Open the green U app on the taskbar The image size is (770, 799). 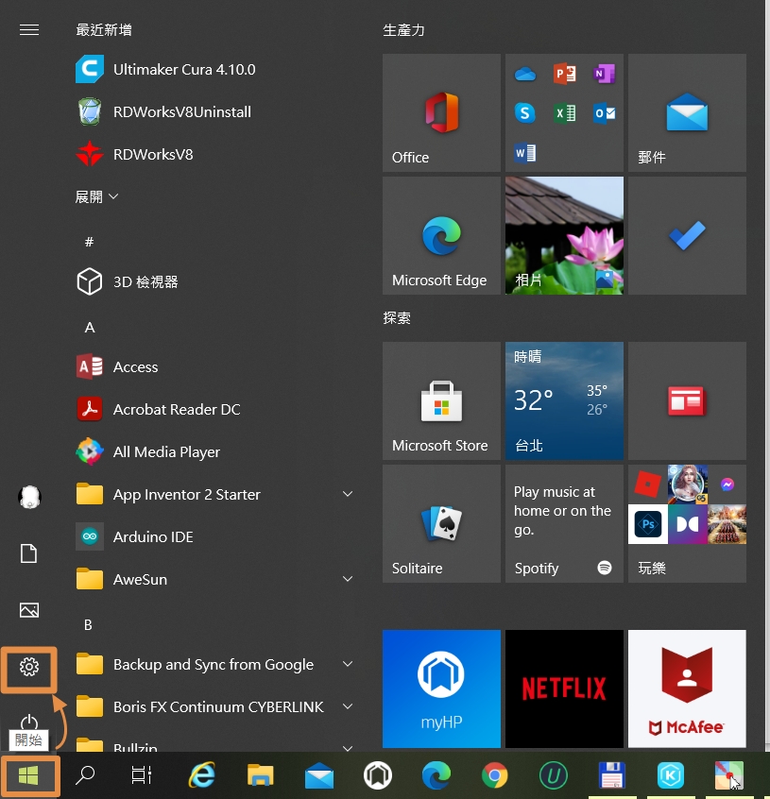pyautogui.click(x=554, y=775)
